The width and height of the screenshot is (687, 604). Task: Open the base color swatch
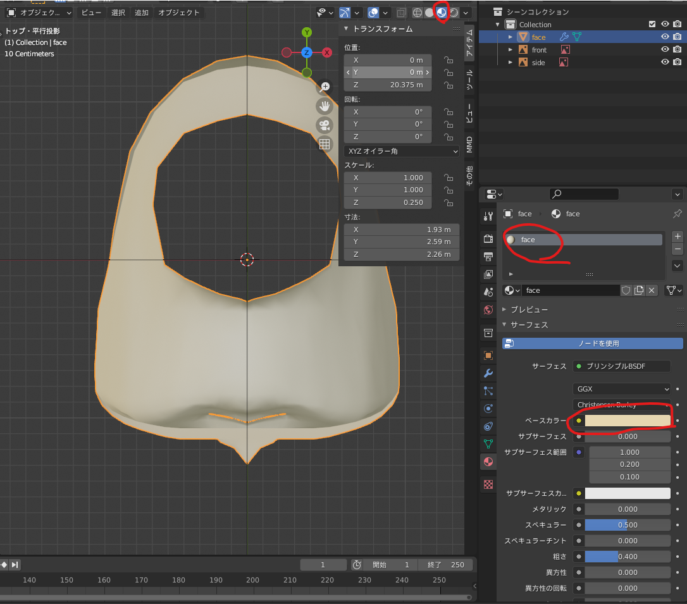point(628,421)
